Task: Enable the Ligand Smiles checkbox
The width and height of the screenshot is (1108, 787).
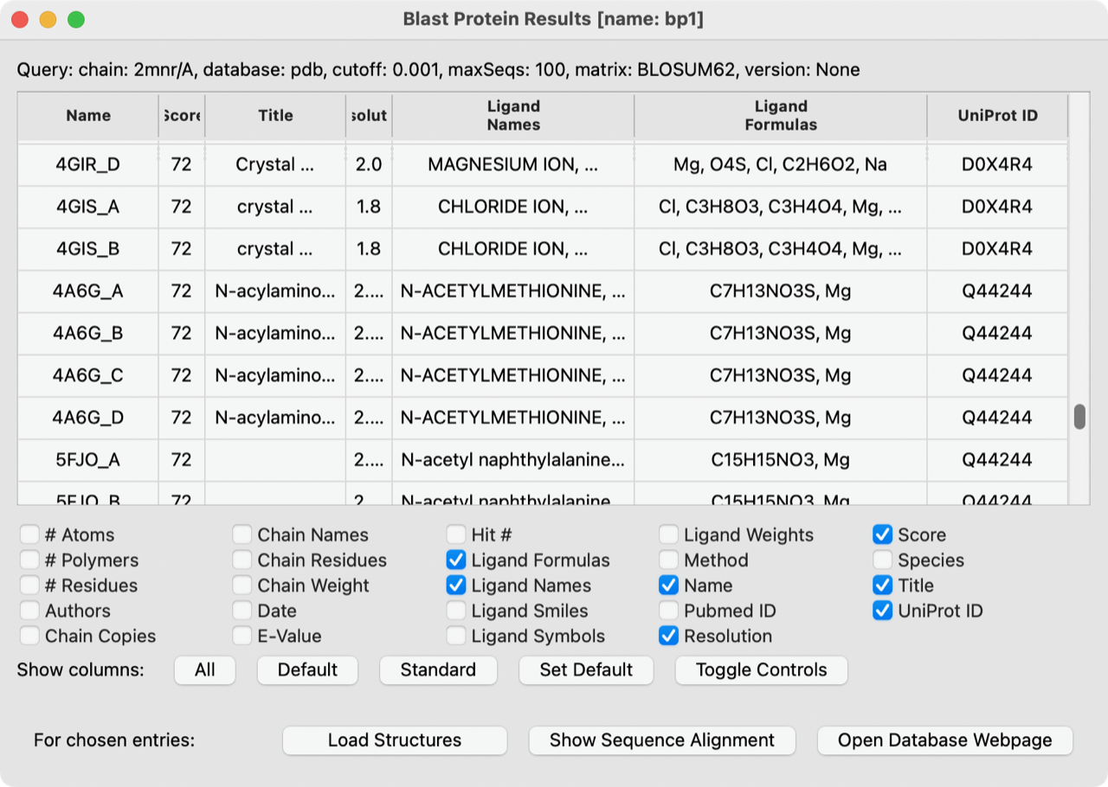Action: click(x=456, y=611)
